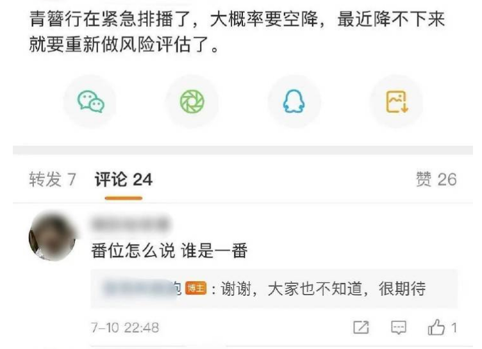View the 赞 26 likes list
The image size is (482, 349).
[x=436, y=179]
